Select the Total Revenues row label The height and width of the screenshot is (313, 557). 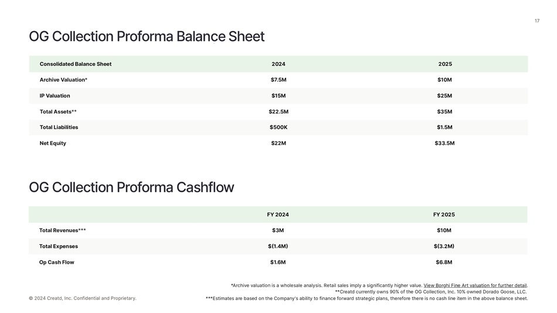[62, 230]
